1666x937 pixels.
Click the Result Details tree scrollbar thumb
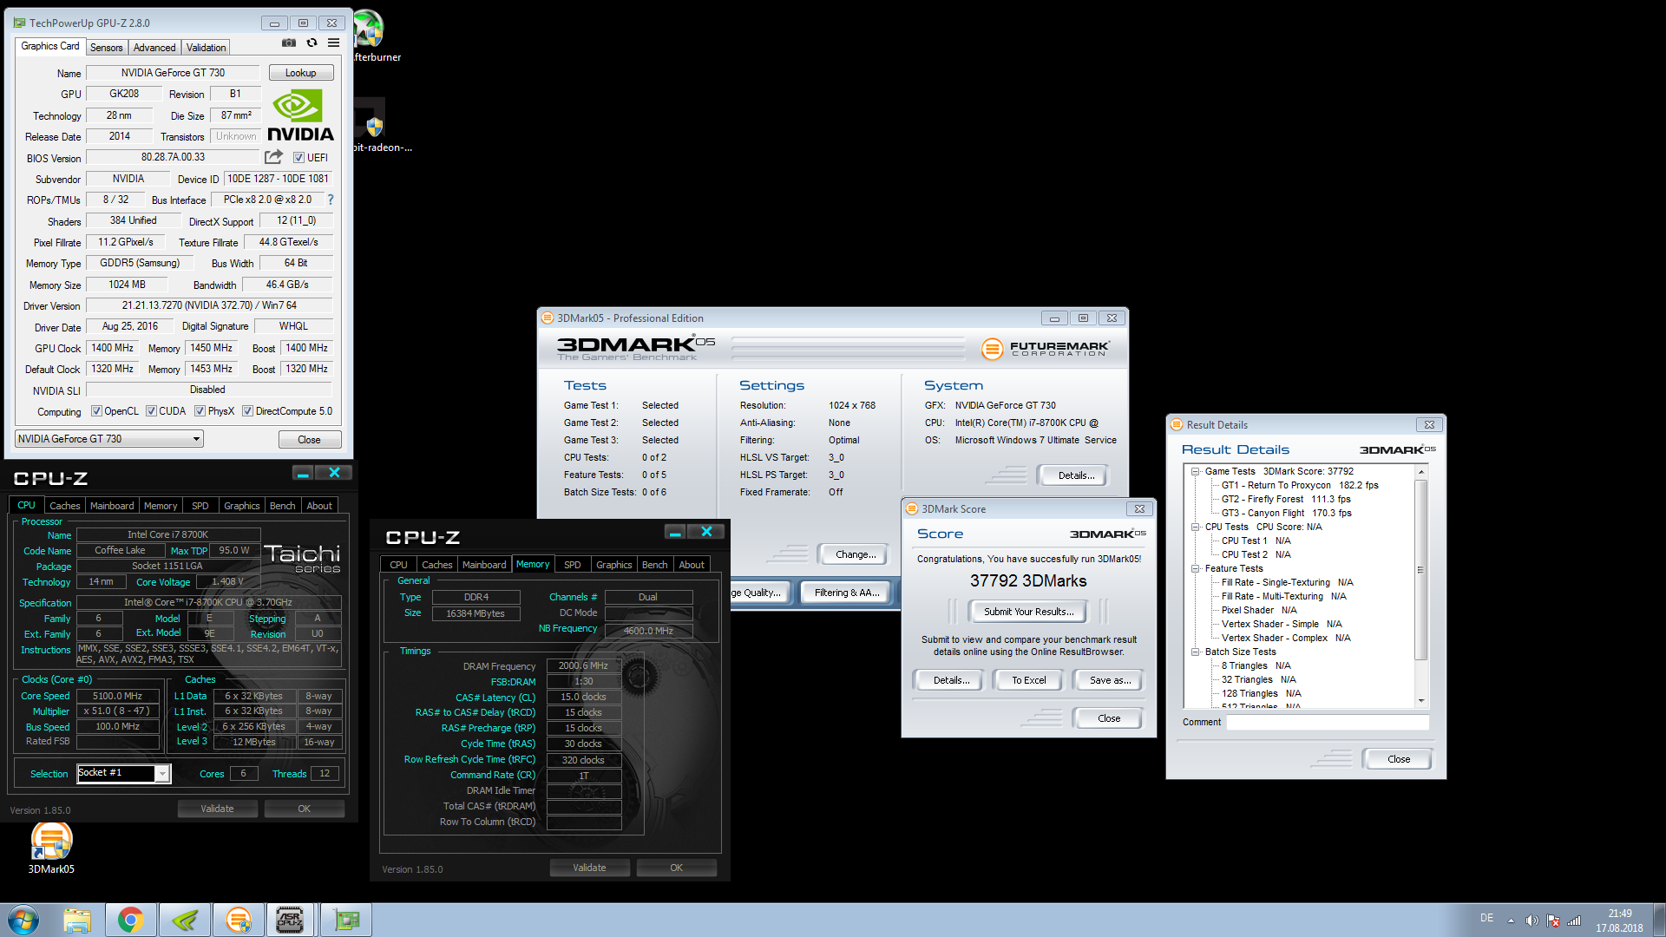coord(1420,569)
